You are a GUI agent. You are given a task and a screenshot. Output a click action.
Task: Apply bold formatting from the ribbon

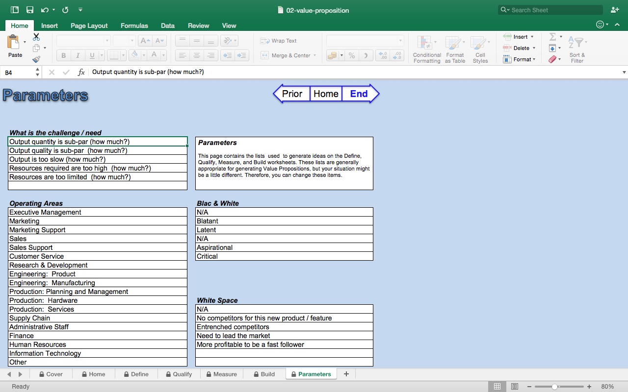[63, 55]
